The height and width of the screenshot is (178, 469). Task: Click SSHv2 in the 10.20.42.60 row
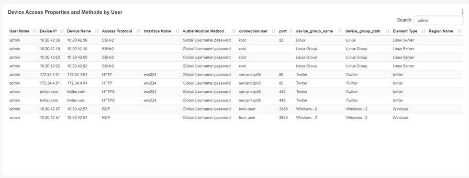[x=108, y=57]
